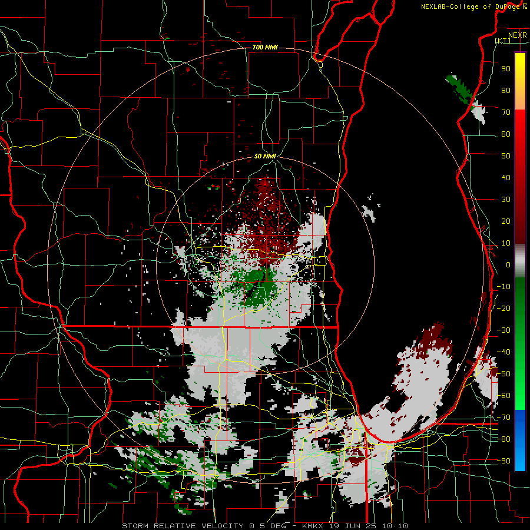Click the "70" value on the velocity scale
Screen dimensions: 530x530
pos(506,112)
